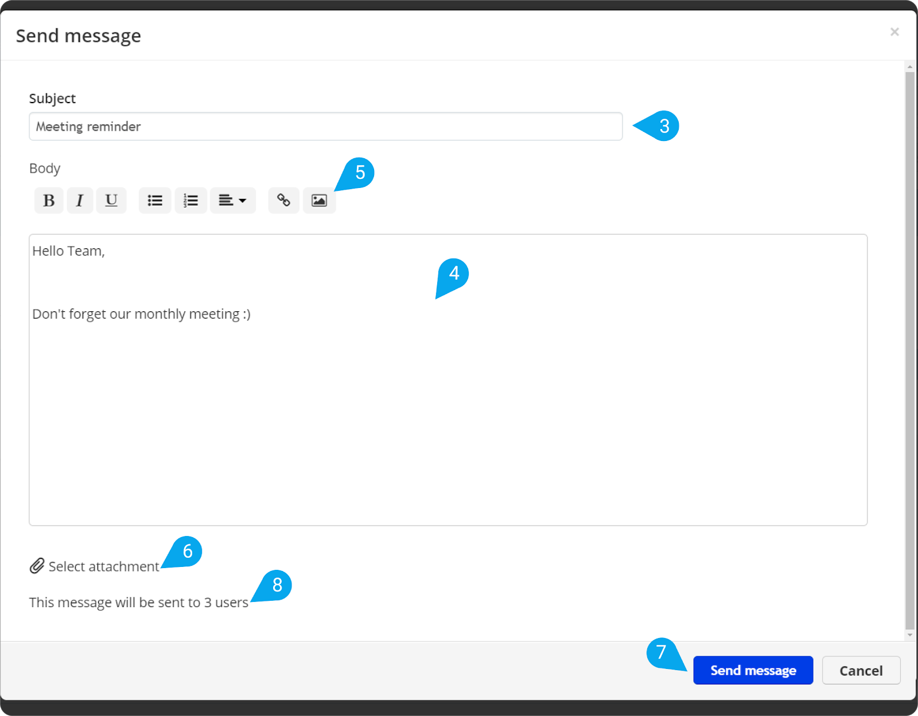Apply bold formatting in the body toolbar
The height and width of the screenshot is (716, 918).
pos(48,200)
